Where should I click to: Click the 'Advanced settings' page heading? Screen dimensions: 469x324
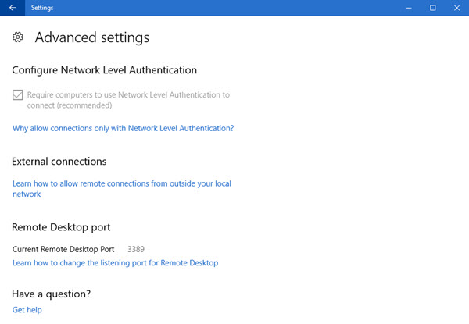pyautogui.click(x=91, y=37)
